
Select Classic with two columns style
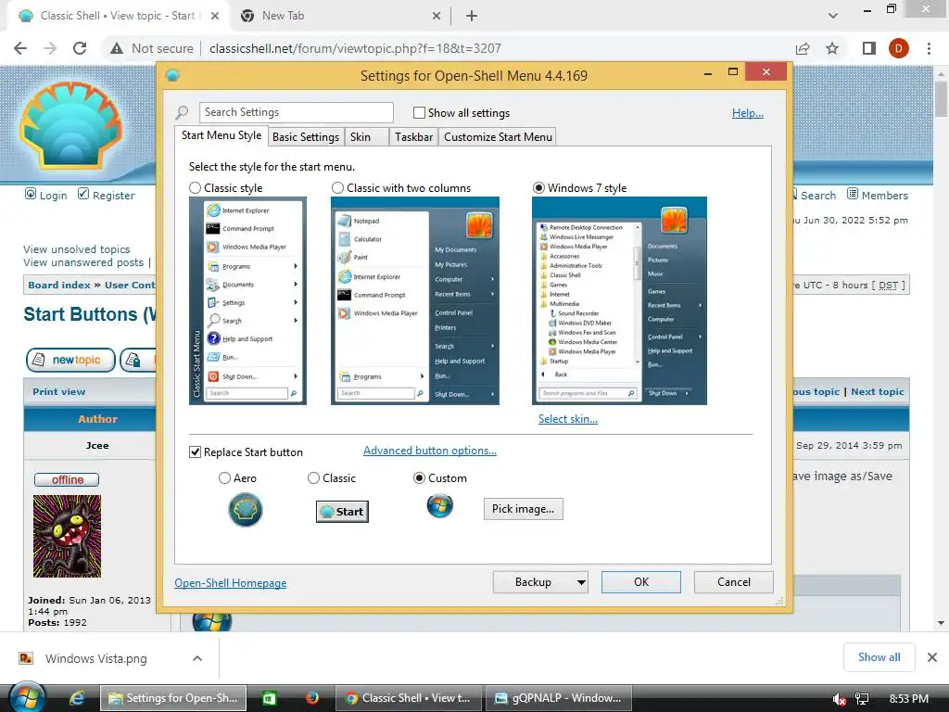[337, 188]
